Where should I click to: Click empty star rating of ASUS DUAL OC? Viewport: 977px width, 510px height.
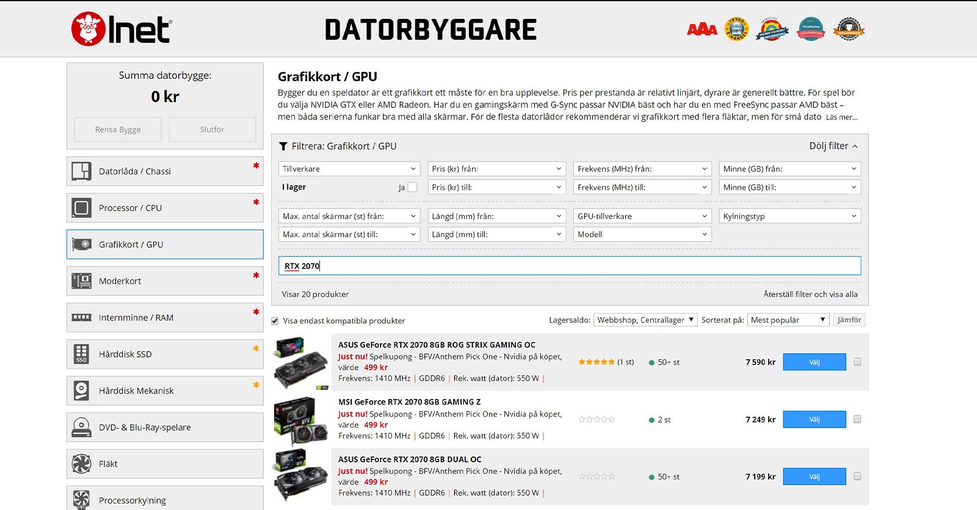(597, 476)
